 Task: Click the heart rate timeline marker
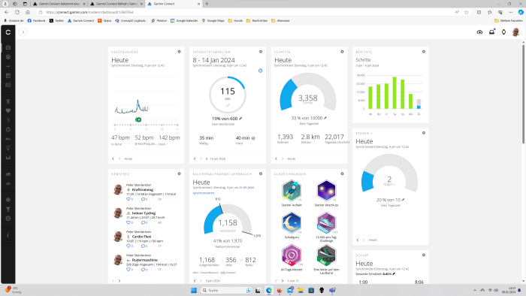pyautogui.click(x=138, y=119)
